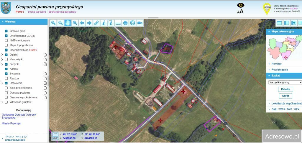Open the document icon next to Rzeźba
302x143 pixels.
[x=45, y=79]
